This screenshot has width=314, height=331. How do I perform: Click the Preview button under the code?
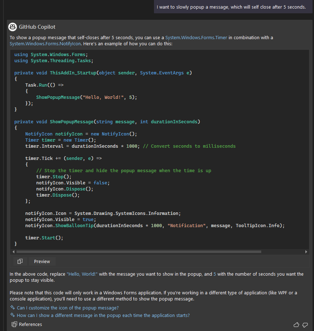pyautogui.click(x=42, y=261)
